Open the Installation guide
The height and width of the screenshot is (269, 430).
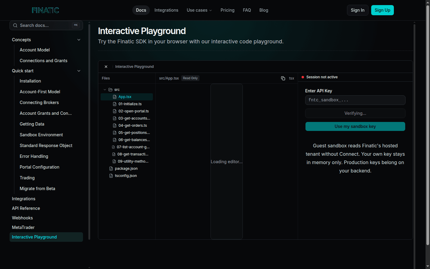[30, 81]
